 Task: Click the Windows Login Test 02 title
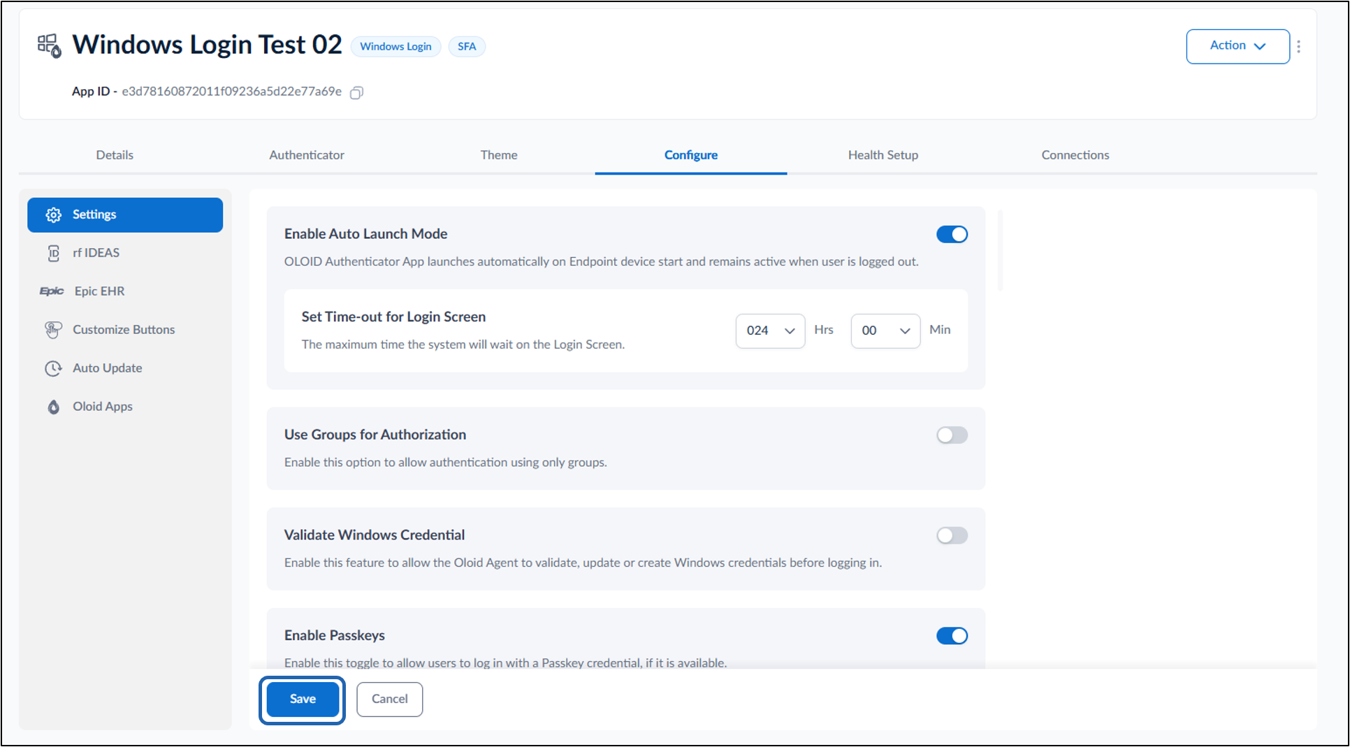208,45
